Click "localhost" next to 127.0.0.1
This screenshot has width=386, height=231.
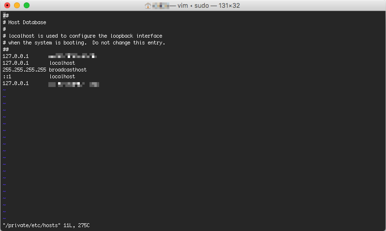pos(62,63)
